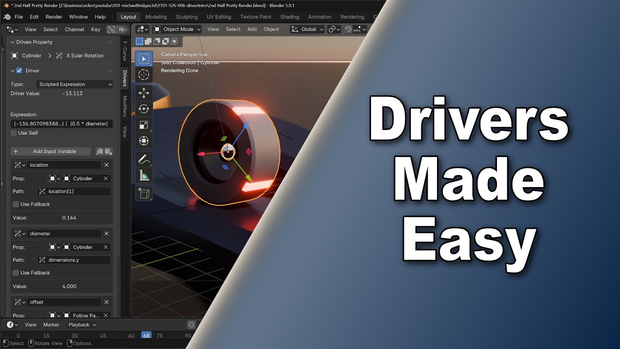Open the Render menu
Viewport: 620px width, 349px height.
(x=54, y=17)
